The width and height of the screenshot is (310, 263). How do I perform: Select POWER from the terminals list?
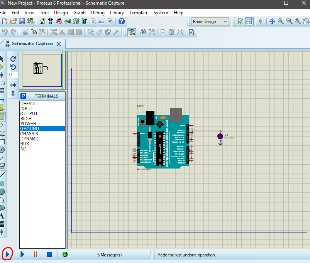pos(28,124)
